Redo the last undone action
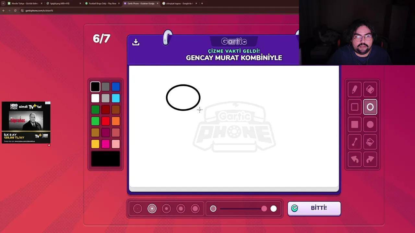Image resolution: width=415 pixels, height=233 pixels. [x=370, y=160]
